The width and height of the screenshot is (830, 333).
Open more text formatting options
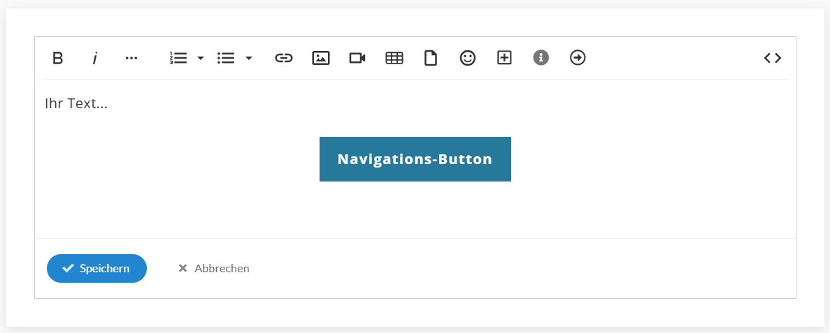coord(131,58)
